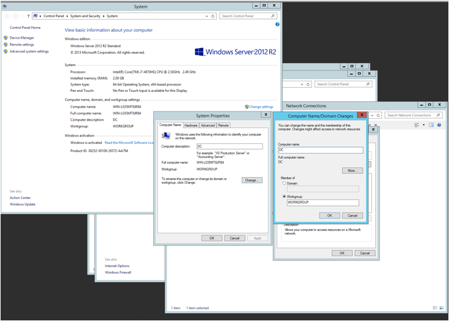Screen dimensions: 449x321
Task: Click the Workgroup text field containing WORKGROUP
Action: (x=323, y=203)
